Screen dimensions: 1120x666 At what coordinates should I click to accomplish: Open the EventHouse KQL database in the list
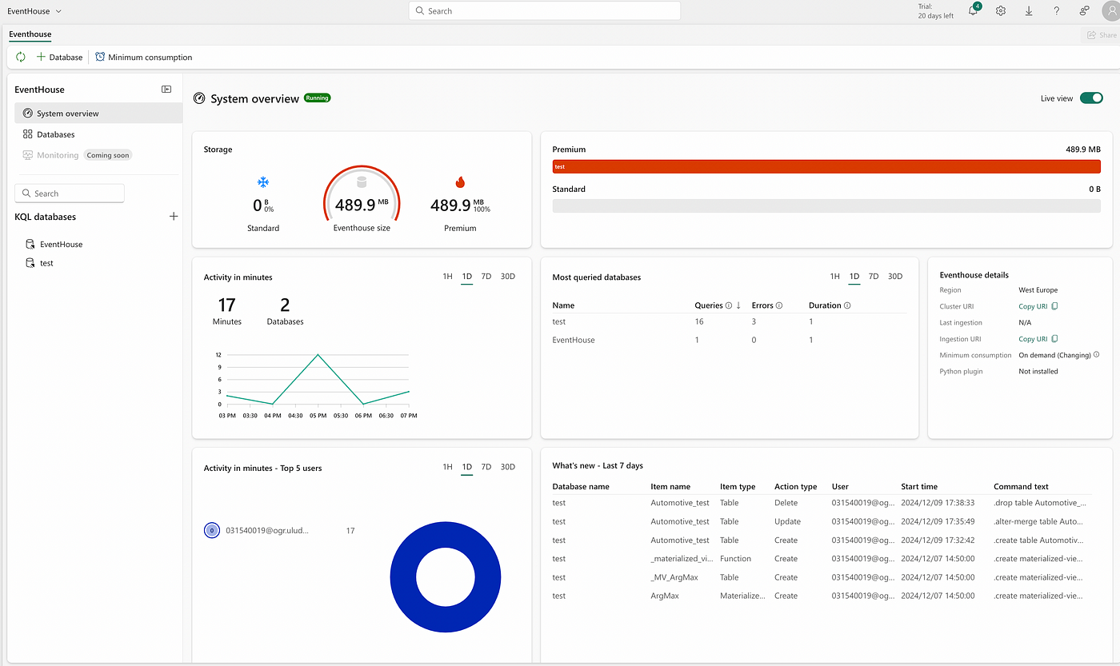[x=61, y=245]
